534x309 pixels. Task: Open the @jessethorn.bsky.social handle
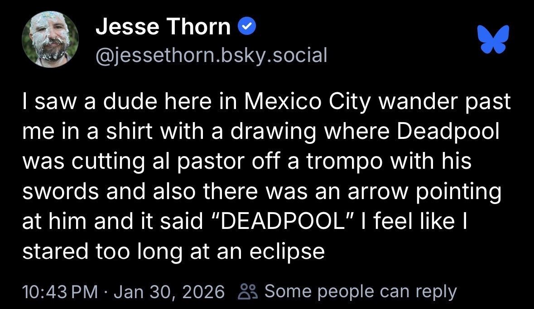(x=211, y=55)
